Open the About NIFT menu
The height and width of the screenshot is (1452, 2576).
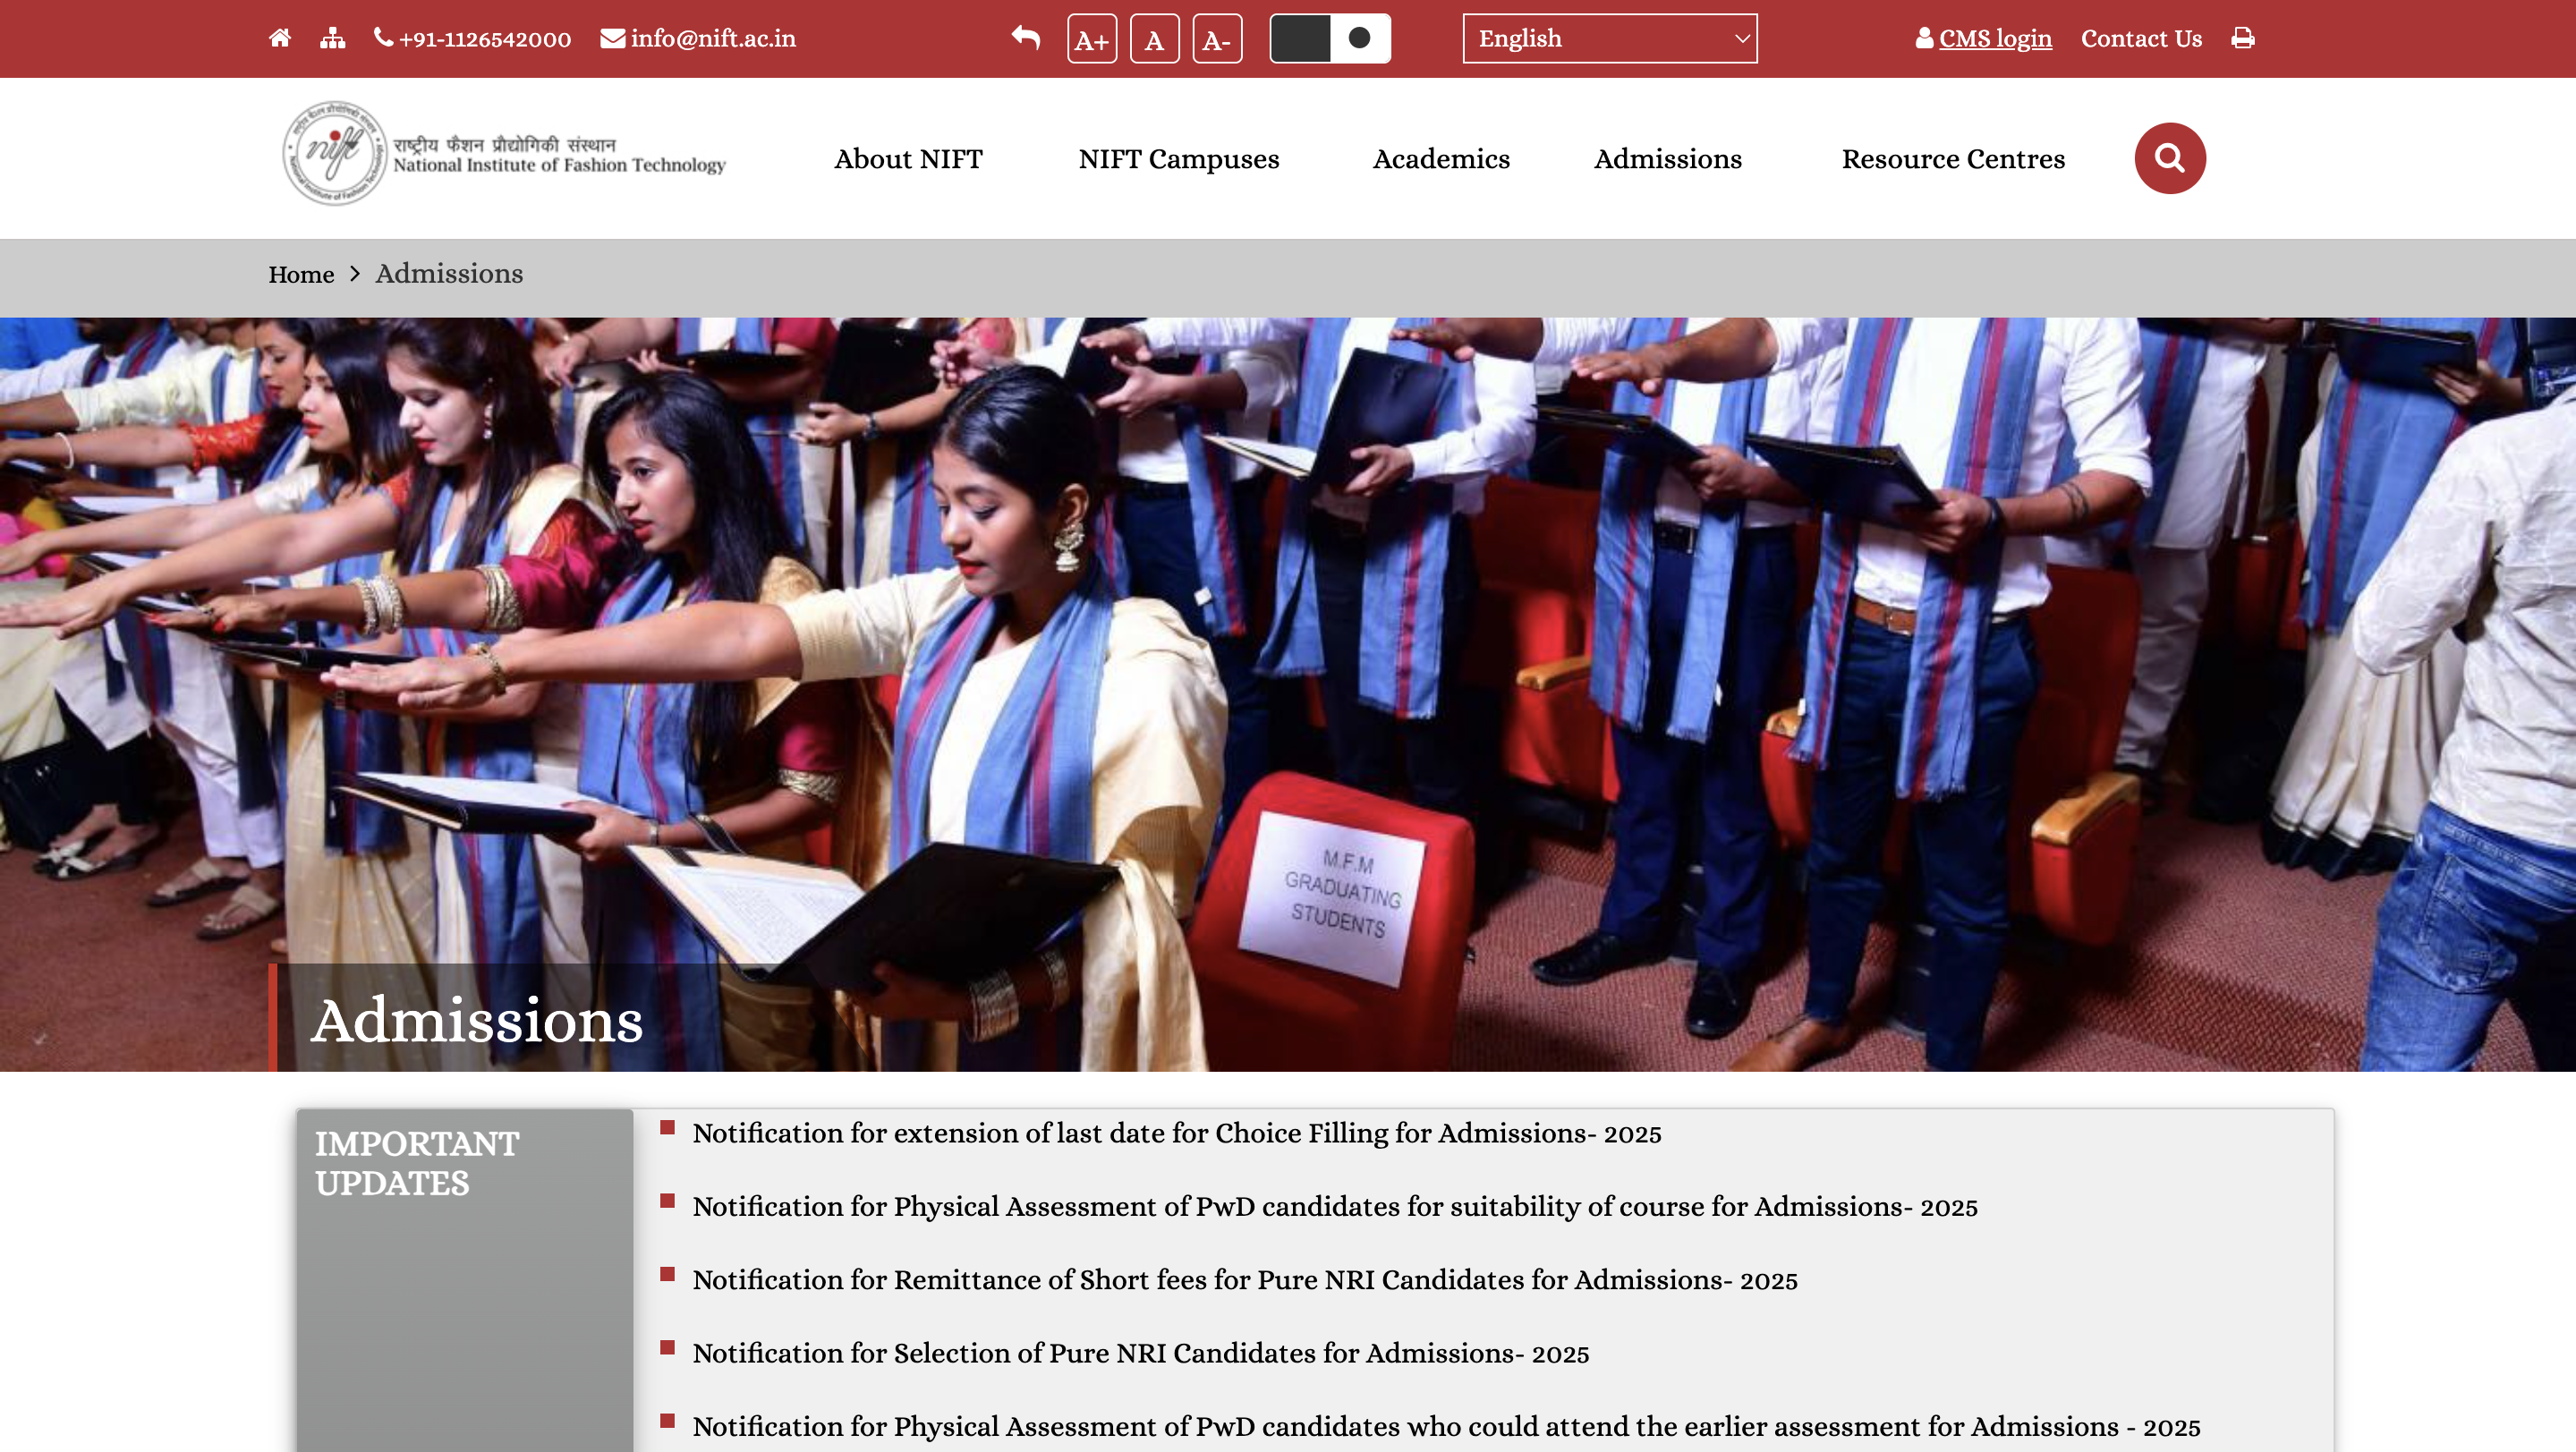click(908, 159)
